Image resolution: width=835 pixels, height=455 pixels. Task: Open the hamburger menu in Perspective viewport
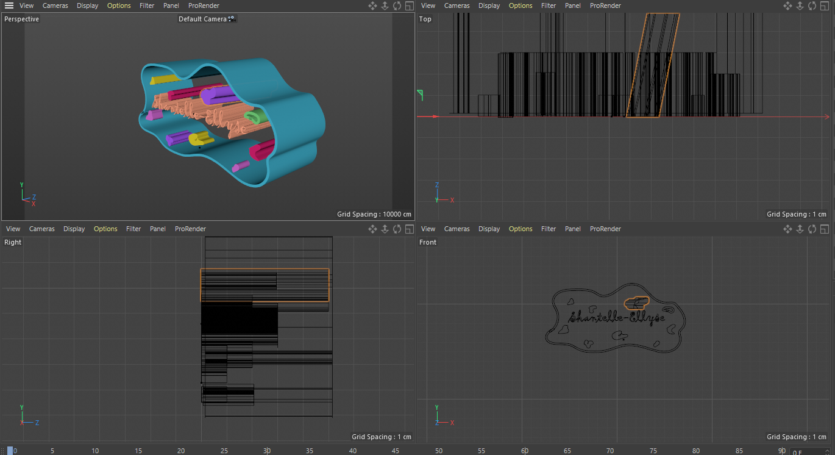click(x=9, y=5)
